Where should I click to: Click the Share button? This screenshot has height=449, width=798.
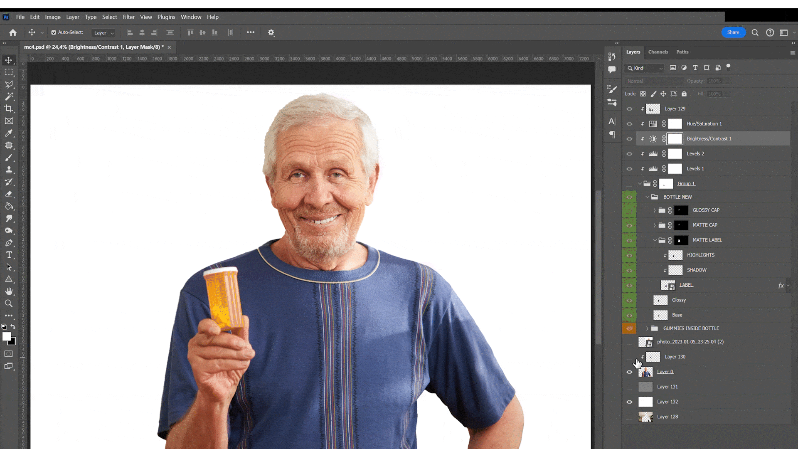pyautogui.click(x=733, y=32)
